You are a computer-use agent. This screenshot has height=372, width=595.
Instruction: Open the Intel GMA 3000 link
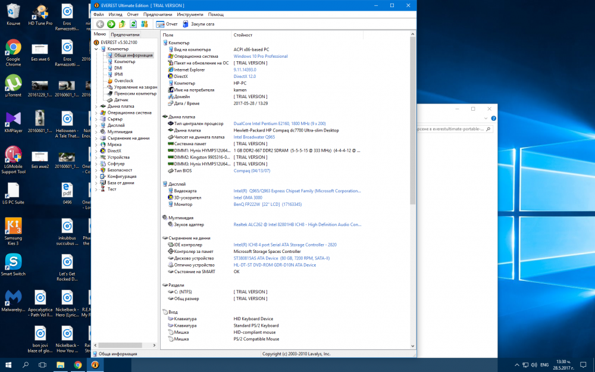pyautogui.click(x=248, y=198)
